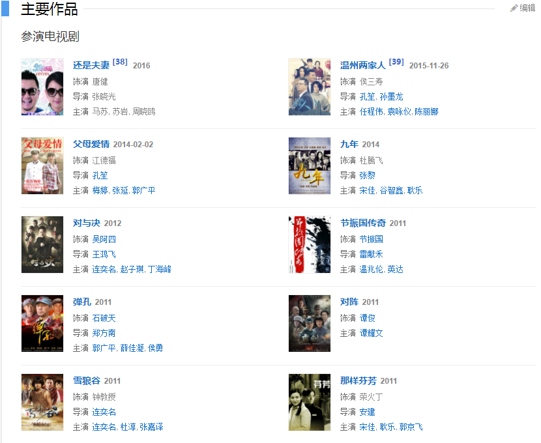Open the 对阵 title link

point(349,302)
